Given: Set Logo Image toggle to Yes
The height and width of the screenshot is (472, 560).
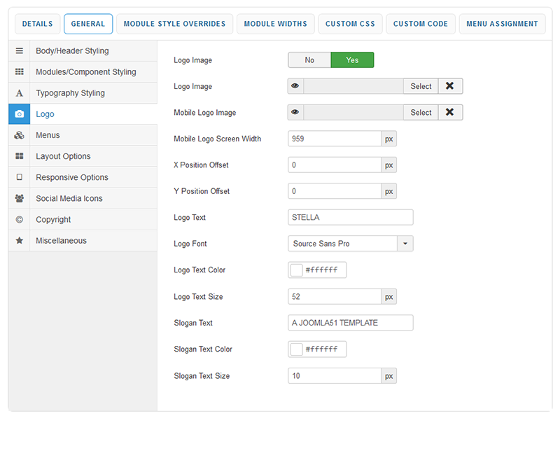Looking at the screenshot, I should pyautogui.click(x=352, y=60).
